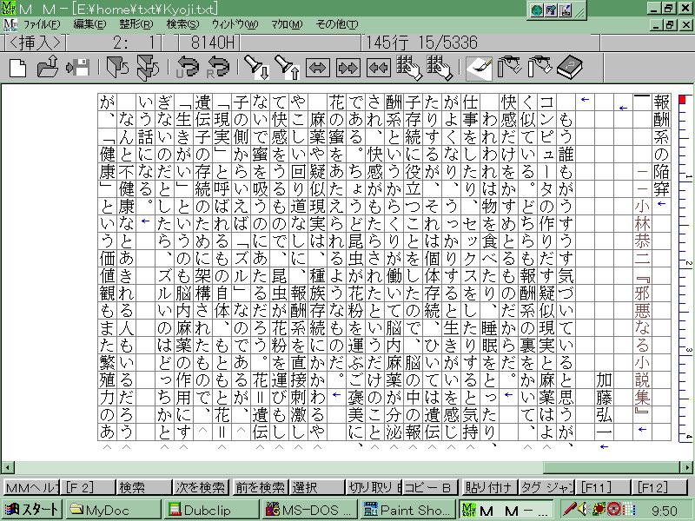
Task: Open the 整形(R) menu
Action: 136,24
